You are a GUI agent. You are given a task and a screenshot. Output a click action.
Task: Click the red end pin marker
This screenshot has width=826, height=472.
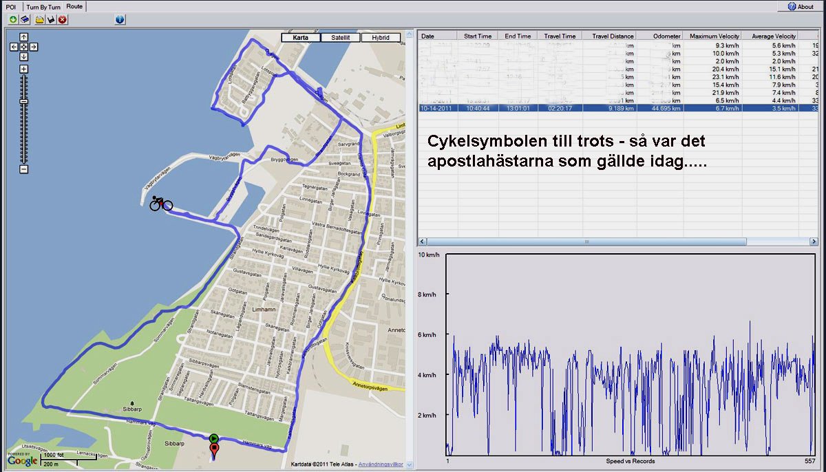click(214, 452)
